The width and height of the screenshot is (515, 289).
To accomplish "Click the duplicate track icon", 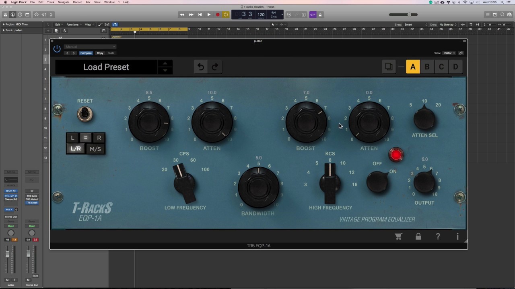I will pos(56,31).
